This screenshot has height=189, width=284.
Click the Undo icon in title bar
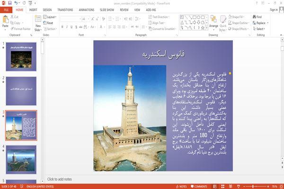point(16,3)
